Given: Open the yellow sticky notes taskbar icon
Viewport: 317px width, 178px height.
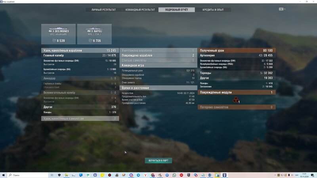Looking at the screenshot, I should pyautogui.click(x=102, y=175).
